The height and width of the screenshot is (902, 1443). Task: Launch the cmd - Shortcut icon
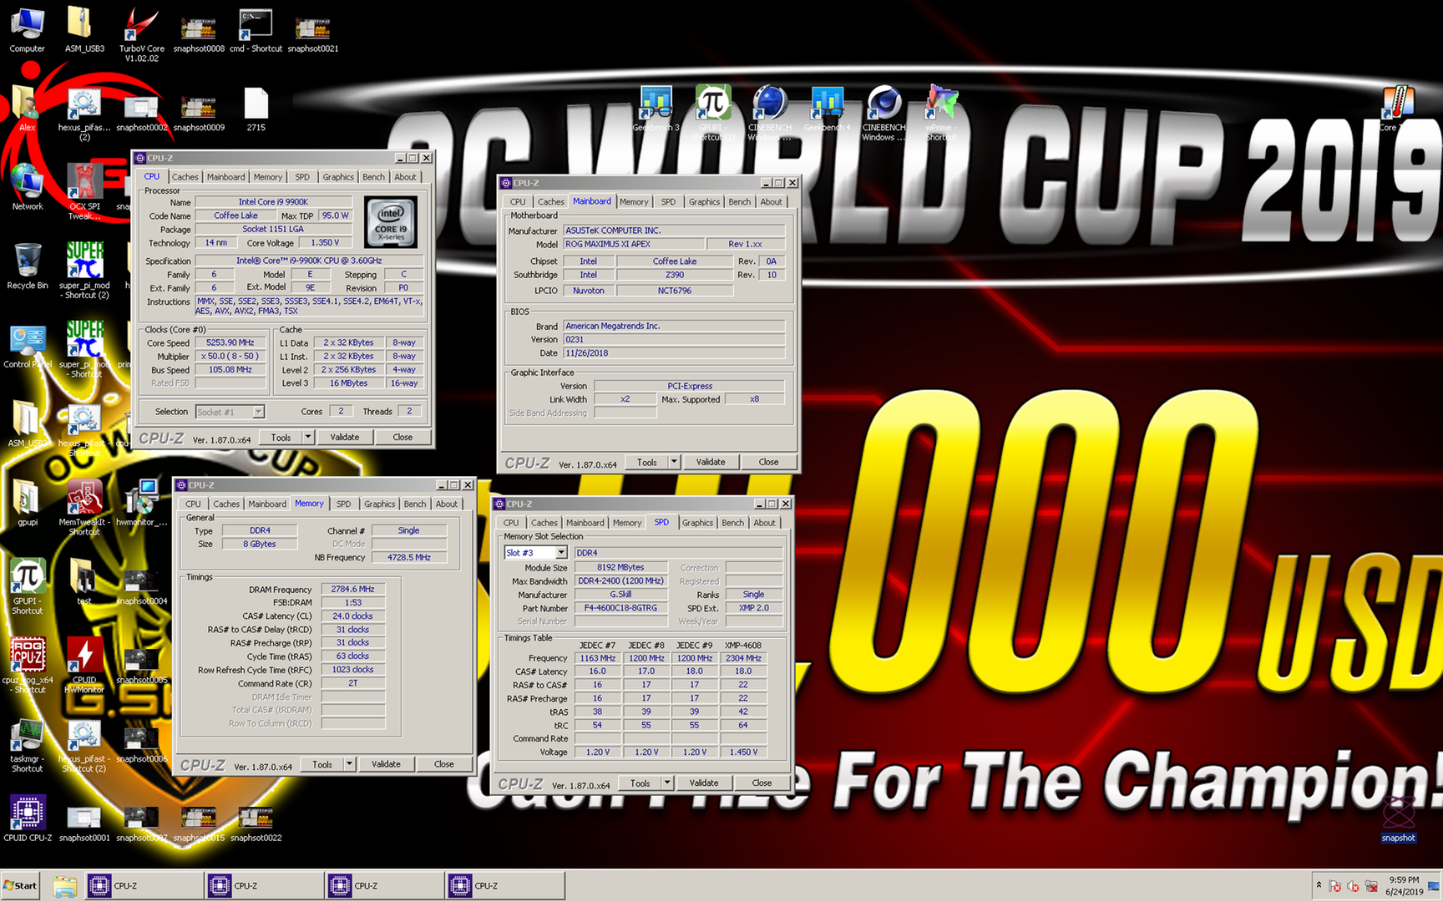tap(256, 30)
